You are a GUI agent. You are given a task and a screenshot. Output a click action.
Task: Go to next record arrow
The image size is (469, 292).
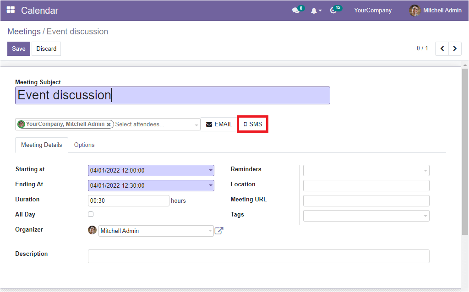click(455, 49)
